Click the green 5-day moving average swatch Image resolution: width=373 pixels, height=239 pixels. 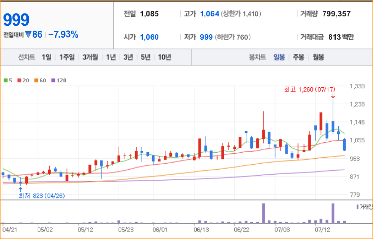pos(5,80)
